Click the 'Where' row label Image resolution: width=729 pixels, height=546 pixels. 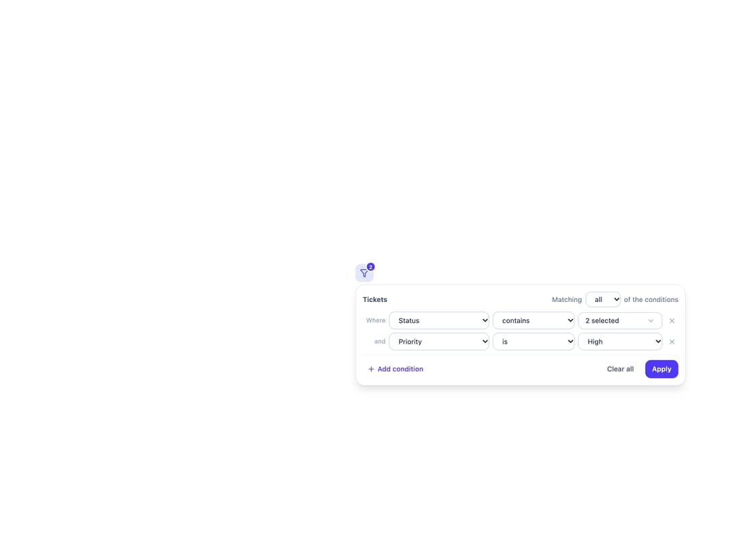(x=375, y=320)
